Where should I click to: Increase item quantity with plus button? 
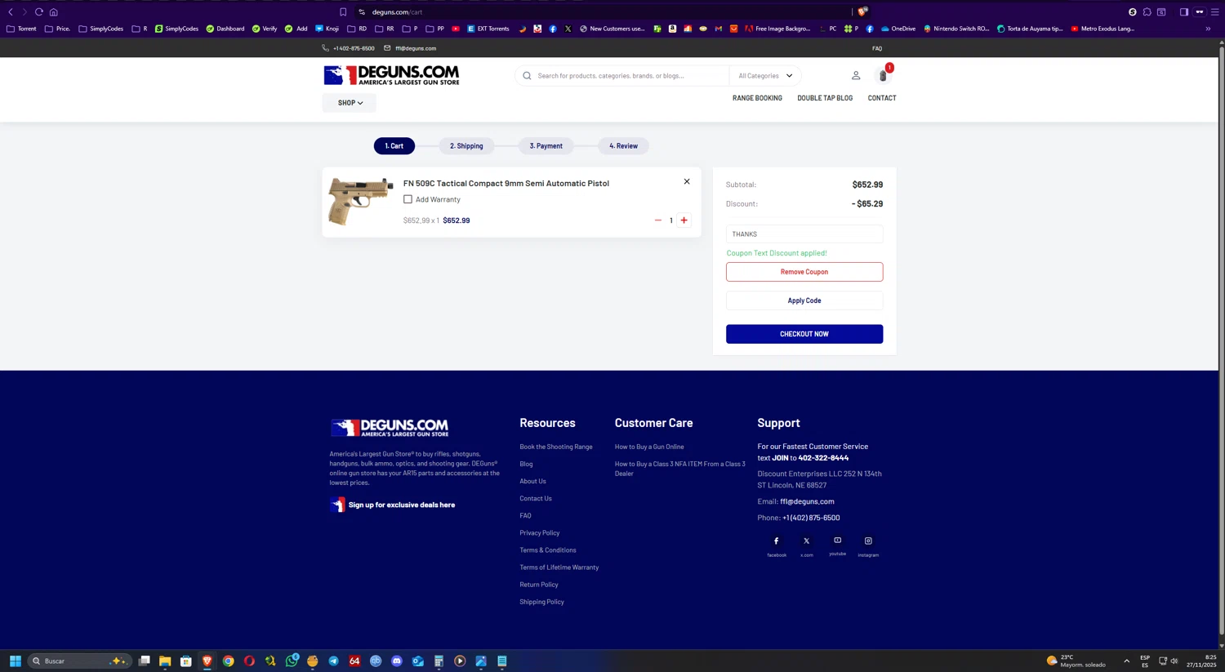(684, 220)
